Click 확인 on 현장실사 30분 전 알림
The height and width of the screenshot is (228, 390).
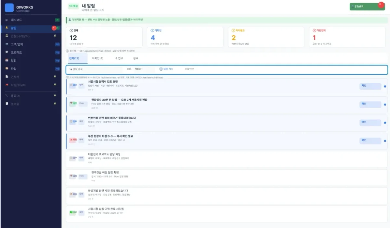370,104
